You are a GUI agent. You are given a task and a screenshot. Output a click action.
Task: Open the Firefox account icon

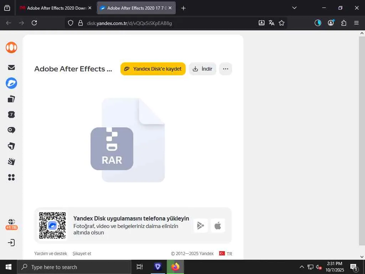[331, 23]
